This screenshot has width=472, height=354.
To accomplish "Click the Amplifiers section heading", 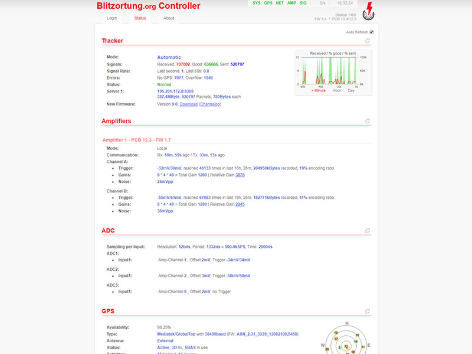I will [x=116, y=121].
